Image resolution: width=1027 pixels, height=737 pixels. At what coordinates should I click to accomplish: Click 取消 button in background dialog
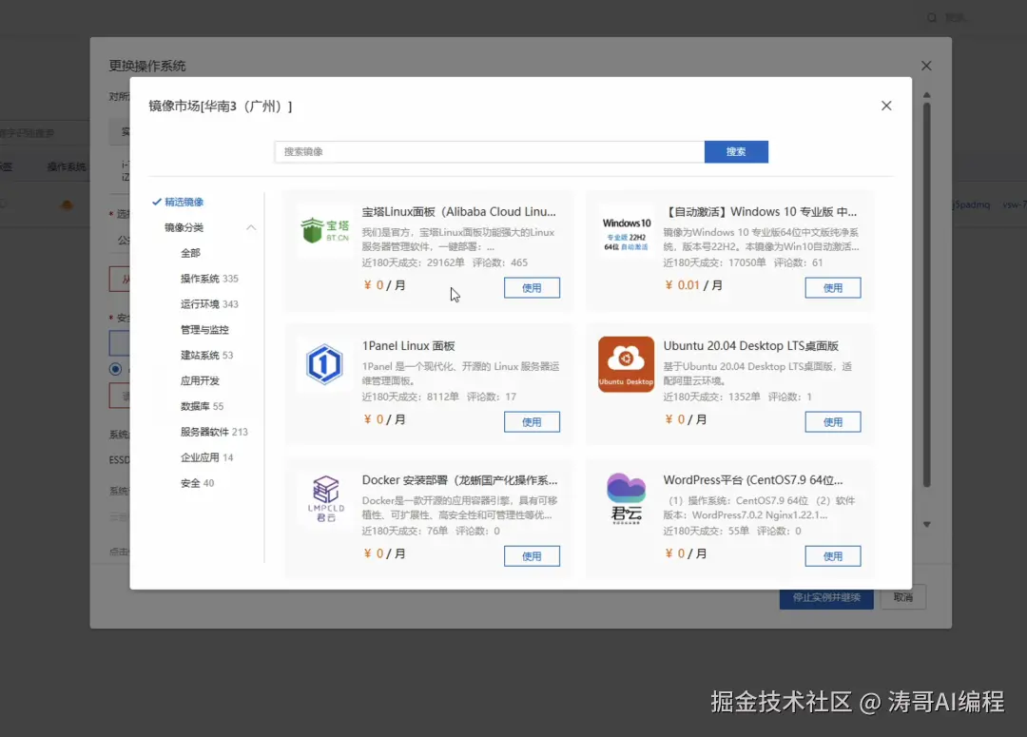pyautogui.click(x=902, y=597)
